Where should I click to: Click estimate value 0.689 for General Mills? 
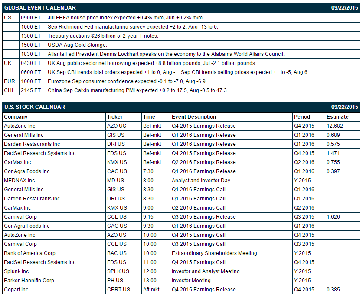334,135
